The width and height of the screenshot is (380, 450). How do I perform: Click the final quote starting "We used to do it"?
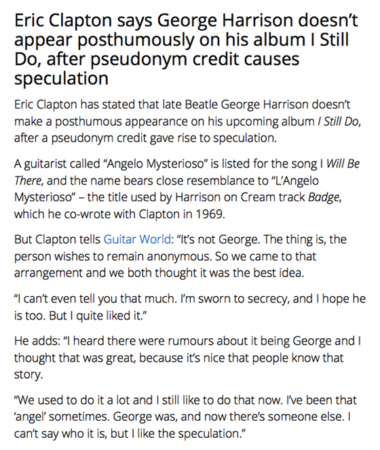click(x=185, y=417)
